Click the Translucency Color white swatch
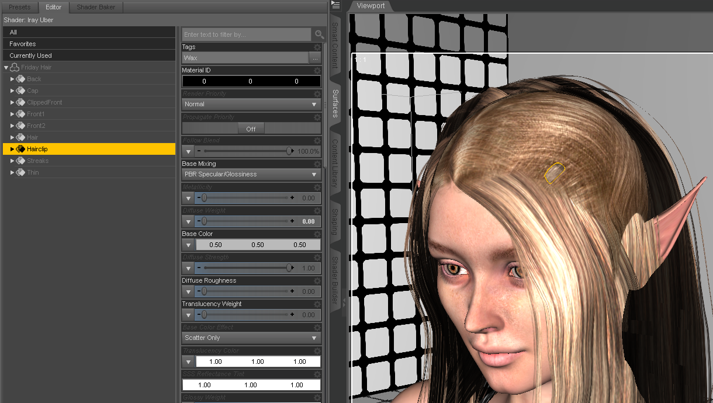 pyautogui.click(x=258, y=362)
